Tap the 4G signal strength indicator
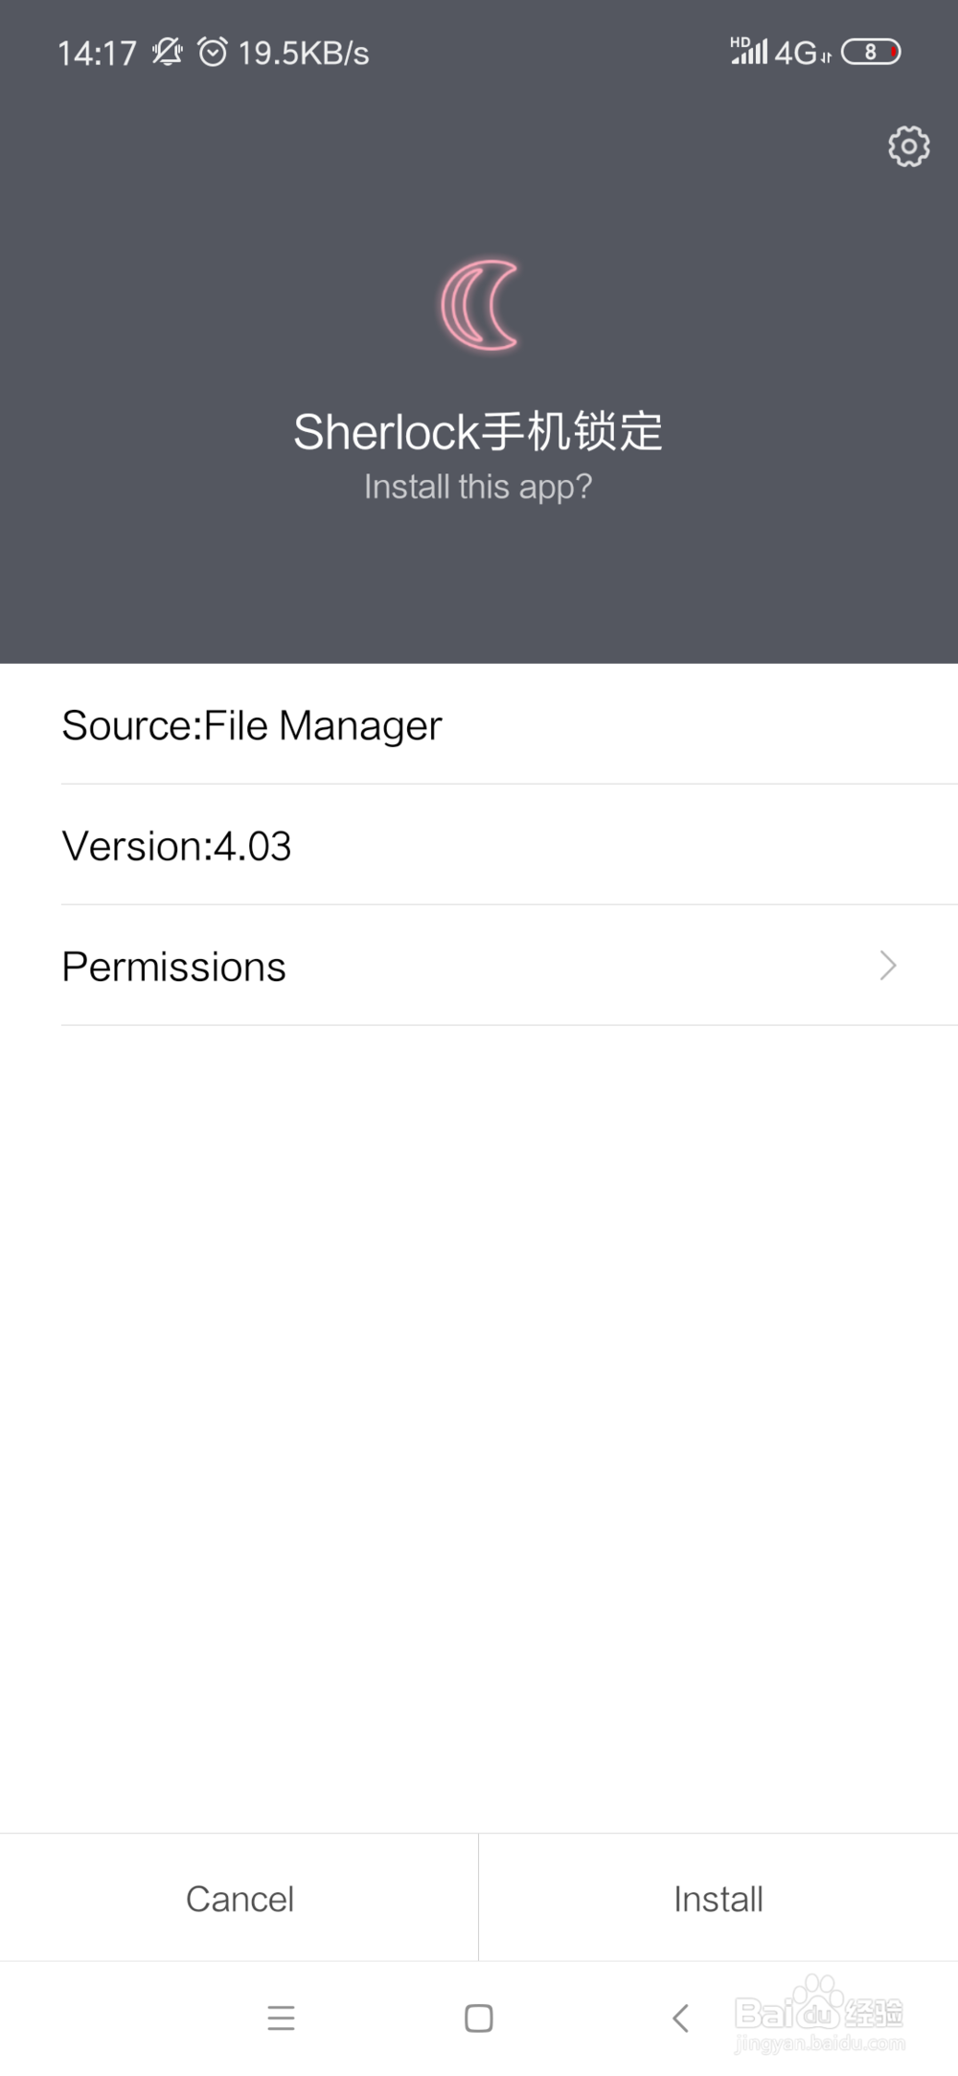Image resolution: width=958 pixels, height=2076 pixels. 781,52
